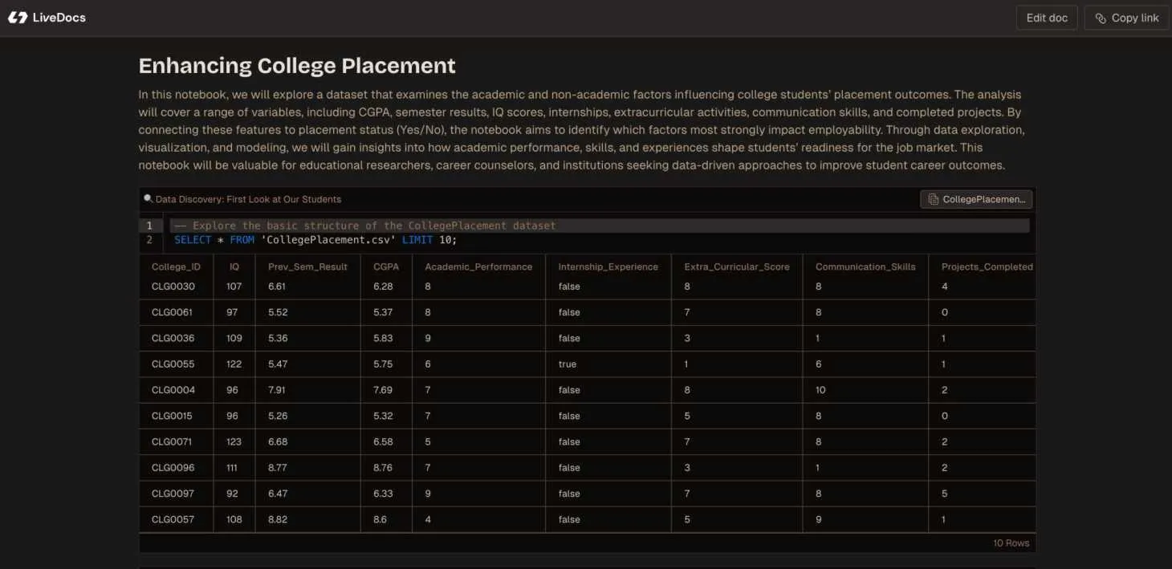Click the Enhancing College Placement heading
The image size is (1172, 569).
point(297,65)
